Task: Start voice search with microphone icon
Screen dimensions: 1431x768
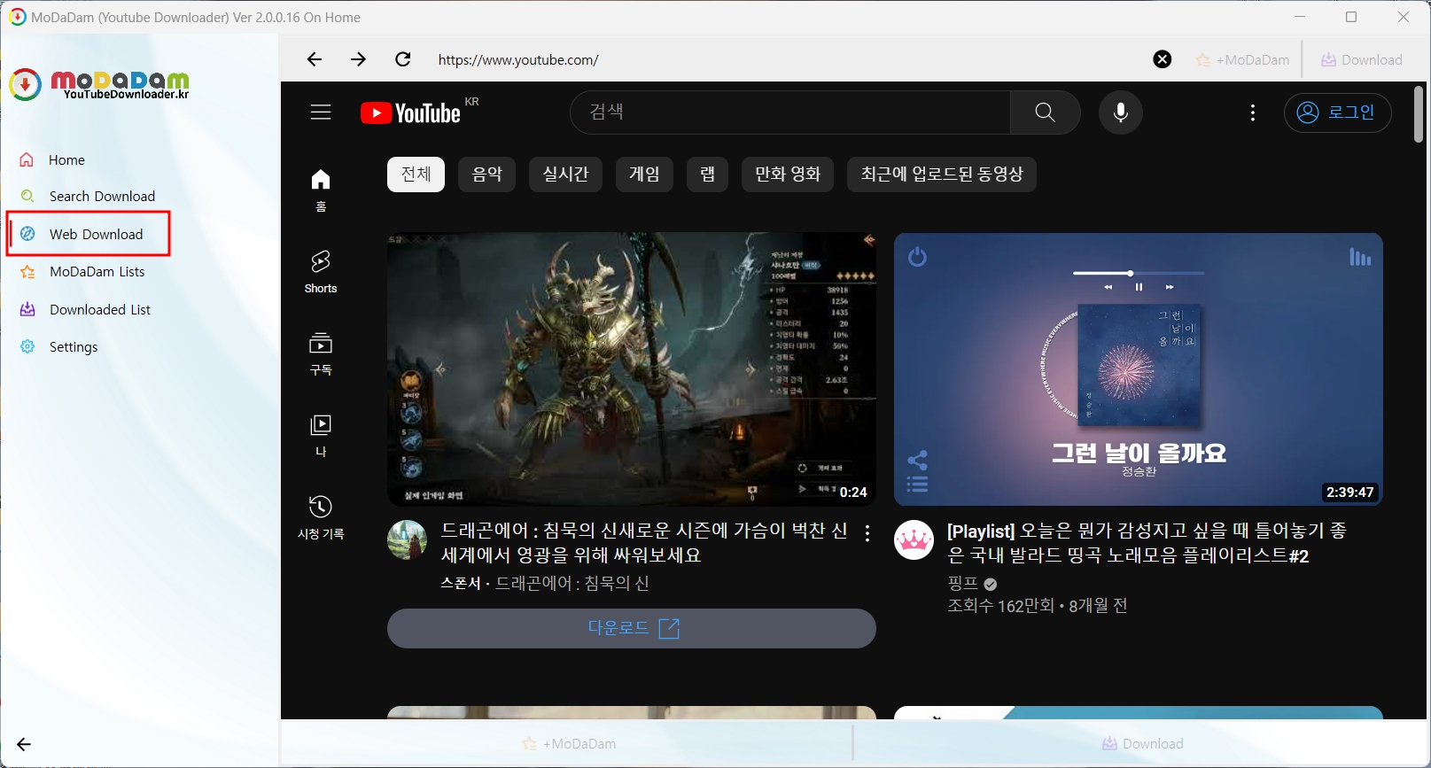Action: pos(1121,112)
